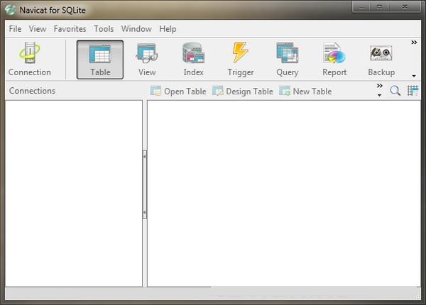
Task: Click the Design Table button
Action: click(242, 91)
